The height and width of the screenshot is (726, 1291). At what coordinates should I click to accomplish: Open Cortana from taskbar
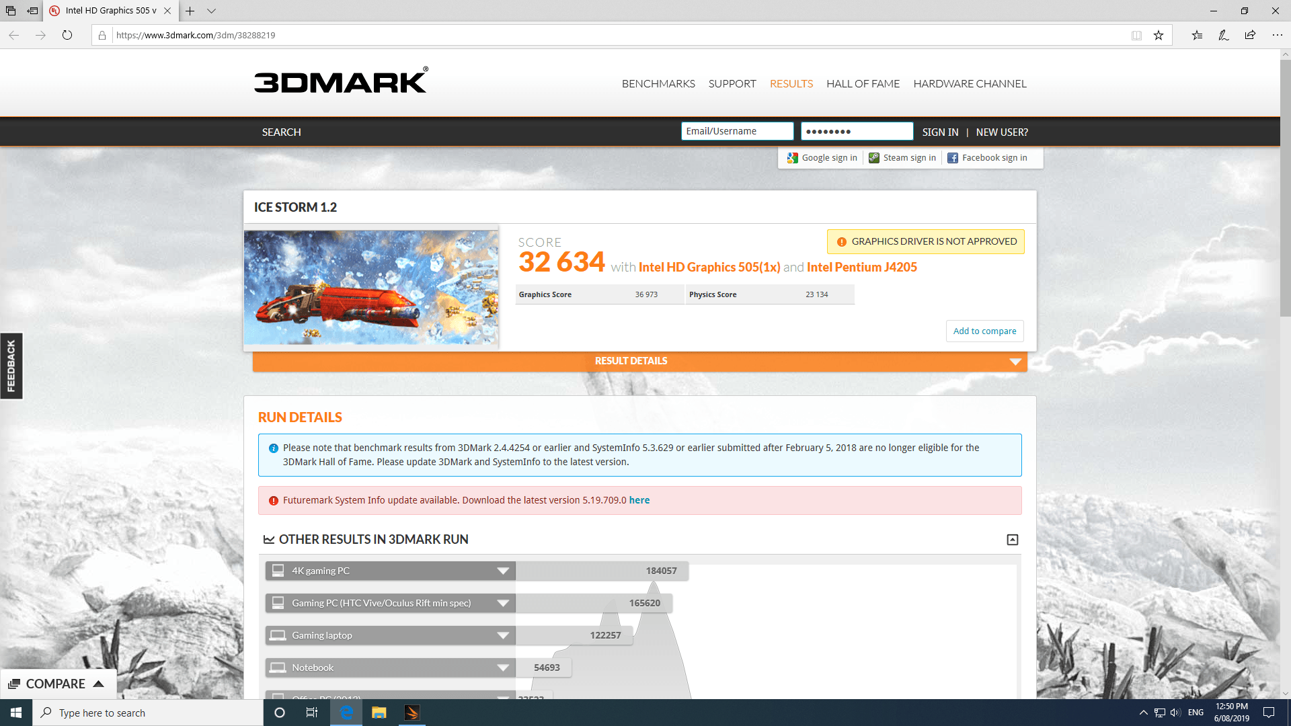coord(280,713)
